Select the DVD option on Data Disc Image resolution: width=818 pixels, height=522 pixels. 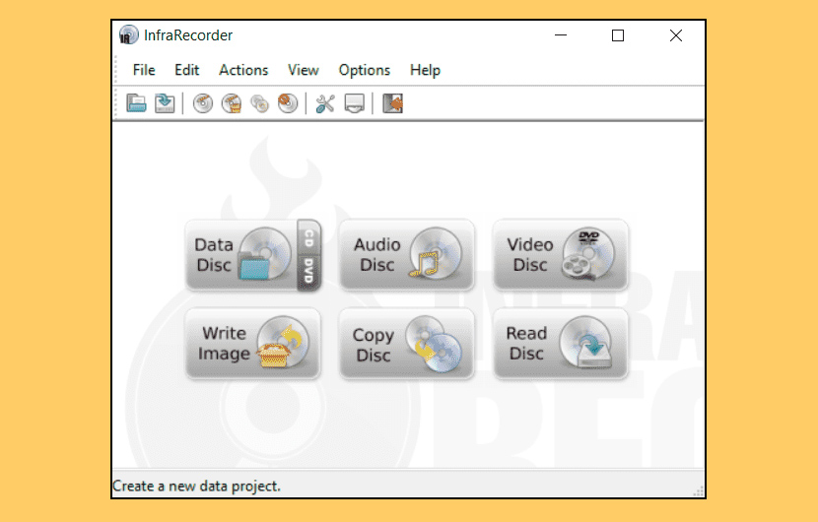pyautogui.click(x=308, y=272)
